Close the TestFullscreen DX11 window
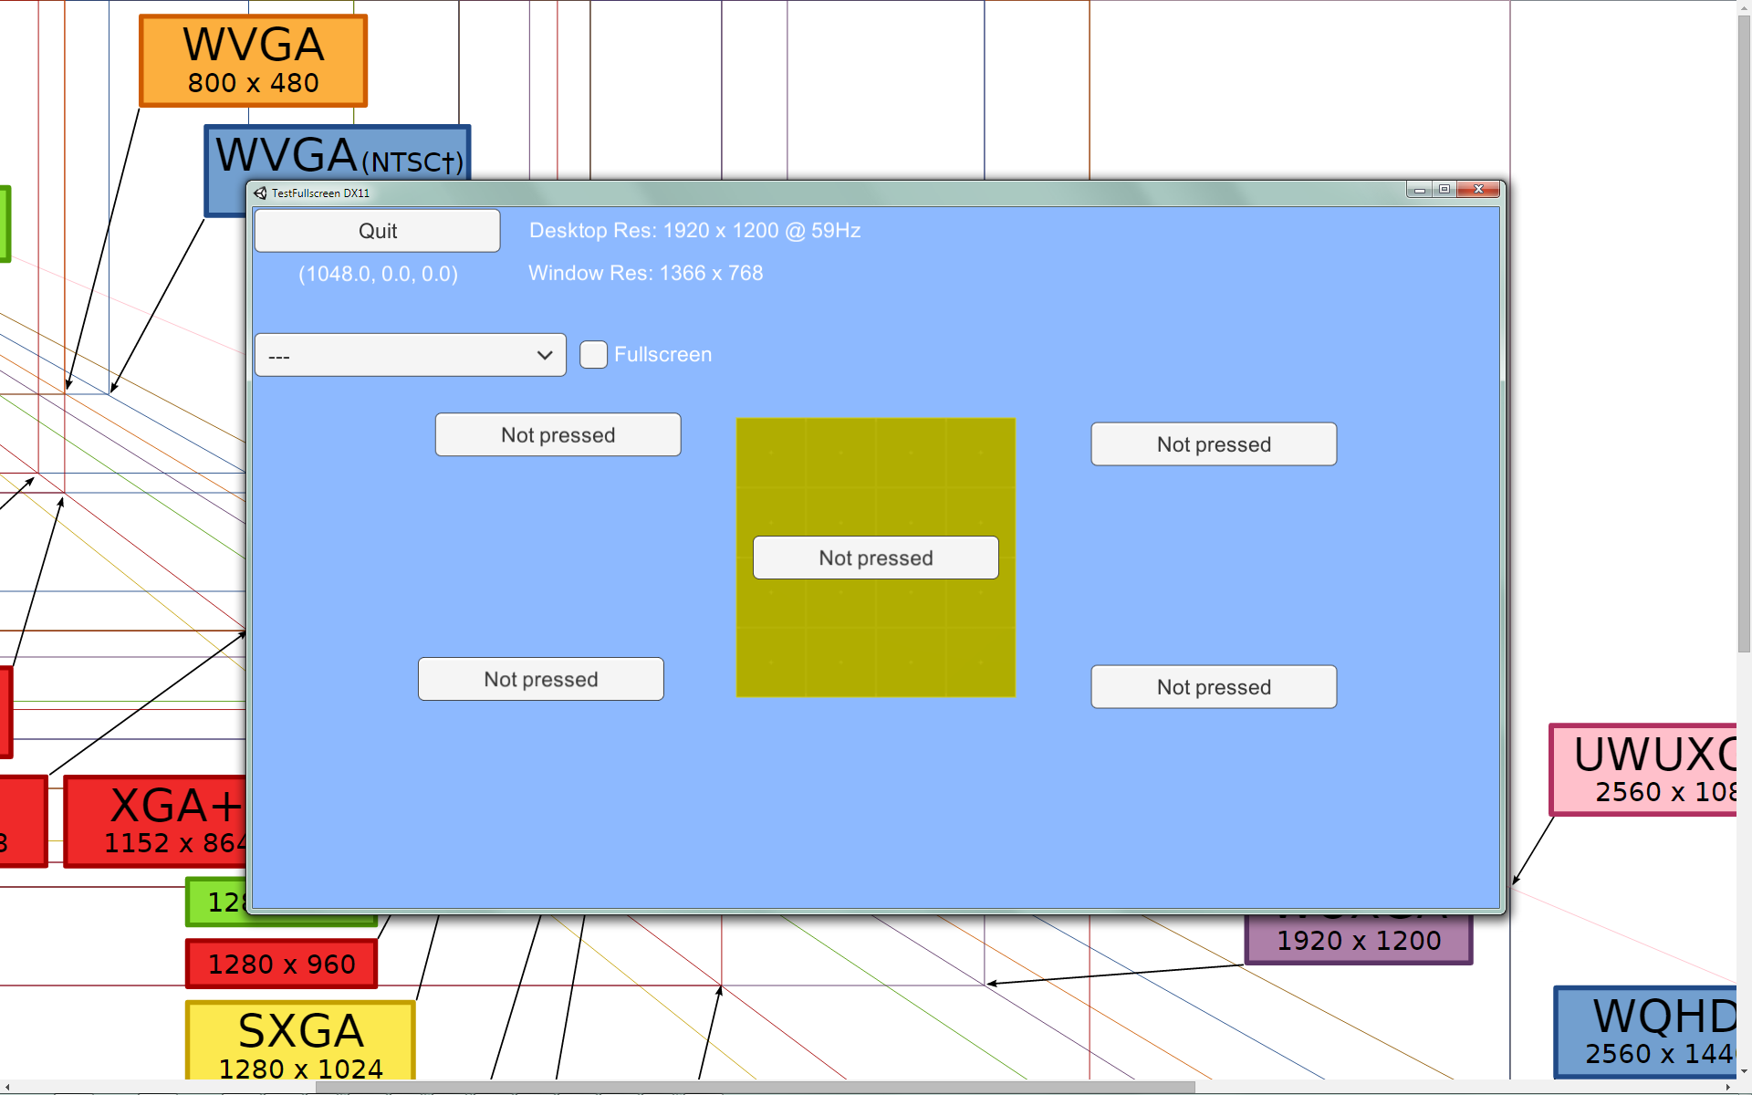Screen dimensions: 1752x1095 coord(1478,190)
